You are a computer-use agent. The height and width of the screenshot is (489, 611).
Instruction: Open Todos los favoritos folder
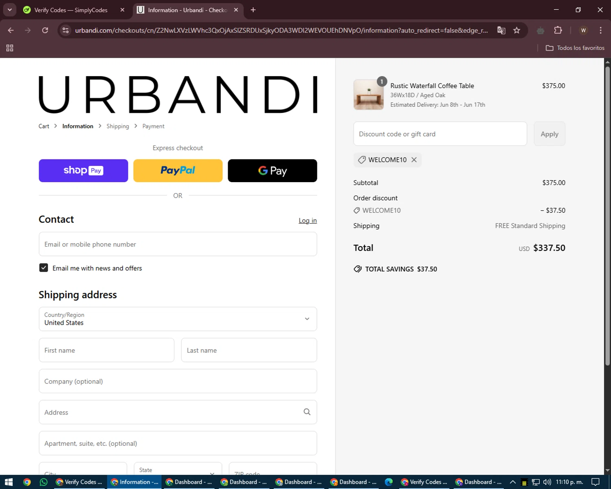575,48
